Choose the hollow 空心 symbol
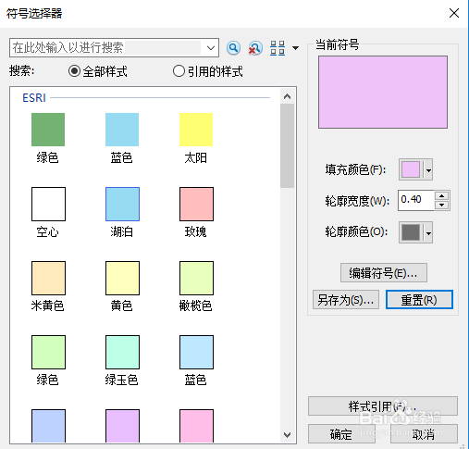This screenshot has height=449, width=469. [48, 204]
